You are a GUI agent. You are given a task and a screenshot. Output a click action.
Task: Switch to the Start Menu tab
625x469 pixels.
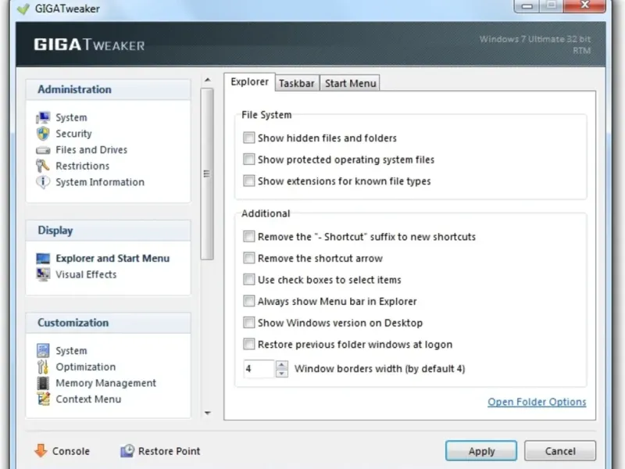350,84
